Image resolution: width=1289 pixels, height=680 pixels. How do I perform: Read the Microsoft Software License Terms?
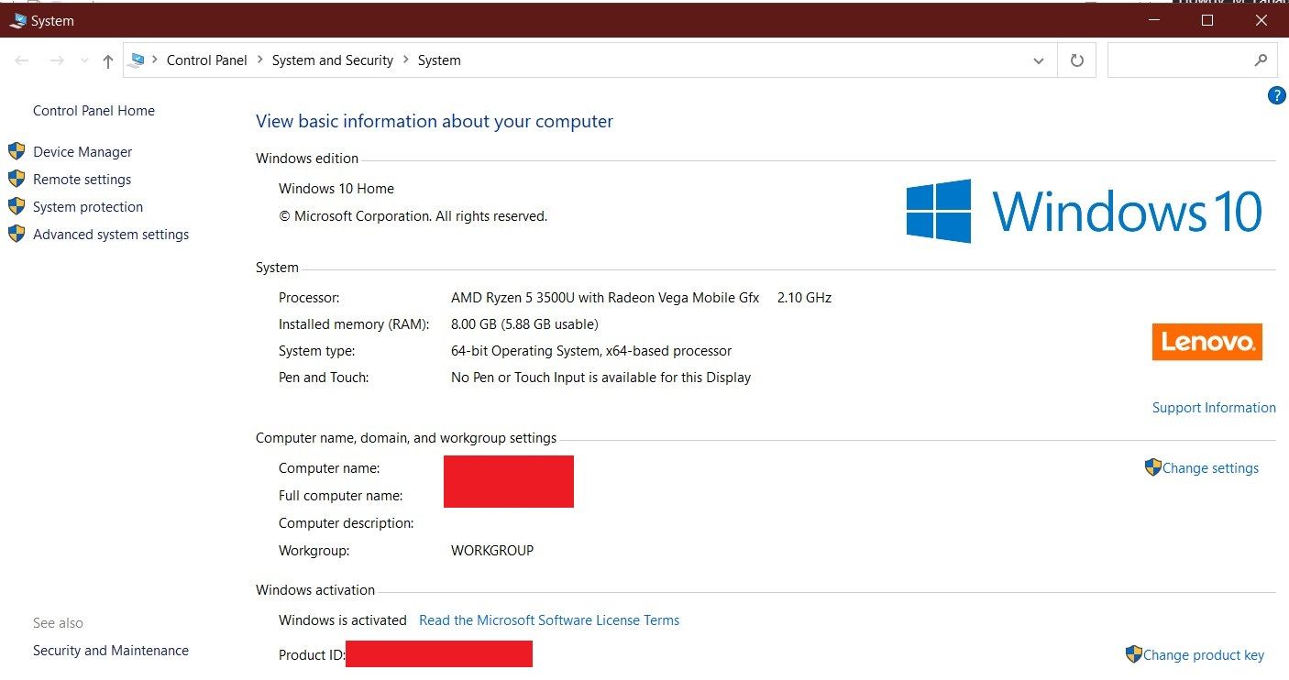[549, 620]
